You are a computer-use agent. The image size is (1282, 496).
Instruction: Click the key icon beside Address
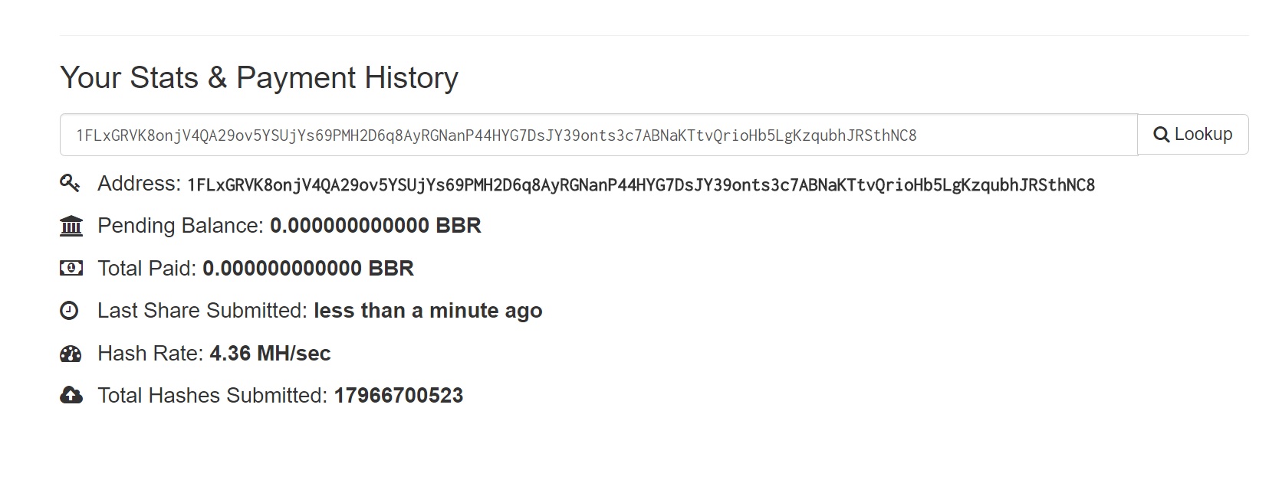point(70,183)
